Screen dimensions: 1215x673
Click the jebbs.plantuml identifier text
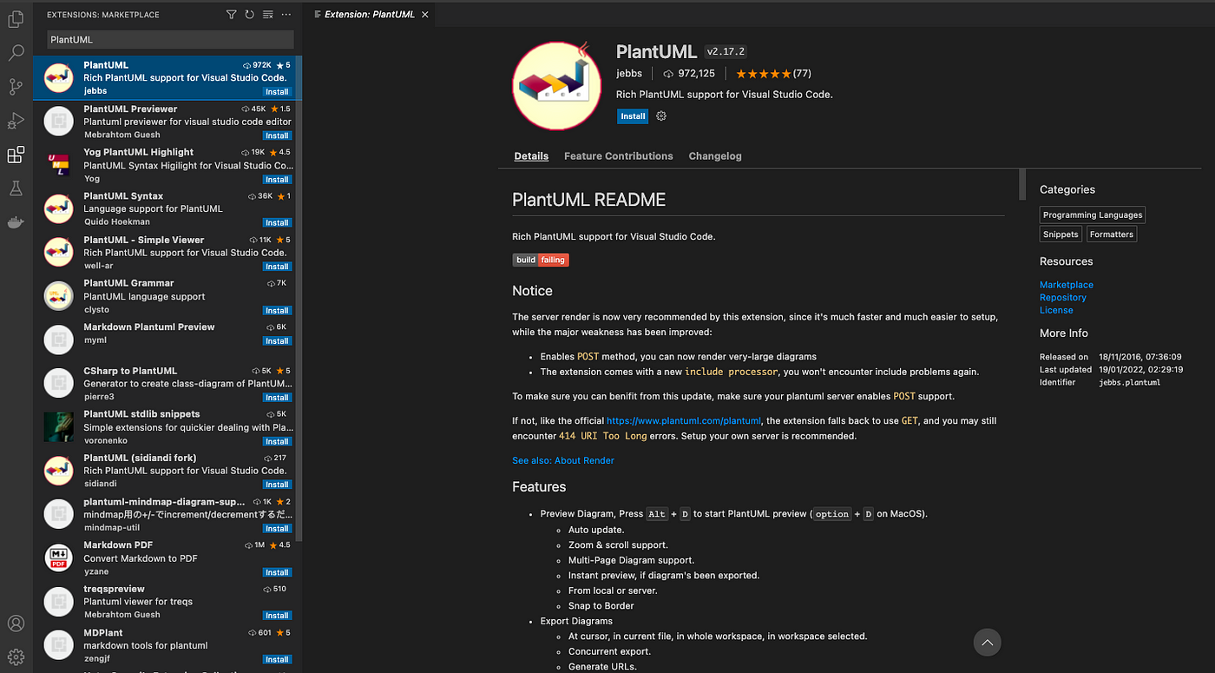pos(1129,382)
